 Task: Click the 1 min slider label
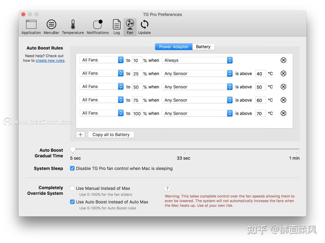pyautogui.click(x=294, y=158)
